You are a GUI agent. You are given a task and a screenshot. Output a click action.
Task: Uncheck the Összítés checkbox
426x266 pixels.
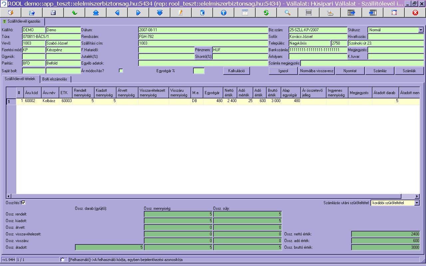(24, 202)
